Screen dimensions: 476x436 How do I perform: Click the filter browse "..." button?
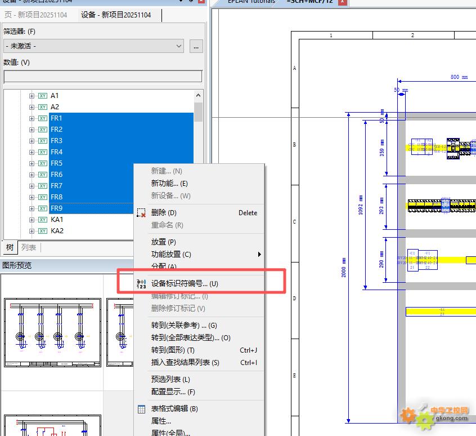click(x=196, y=46)
